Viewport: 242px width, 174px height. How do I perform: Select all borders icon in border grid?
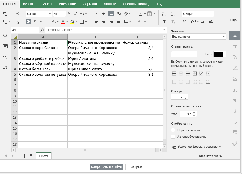pos(174,73)
